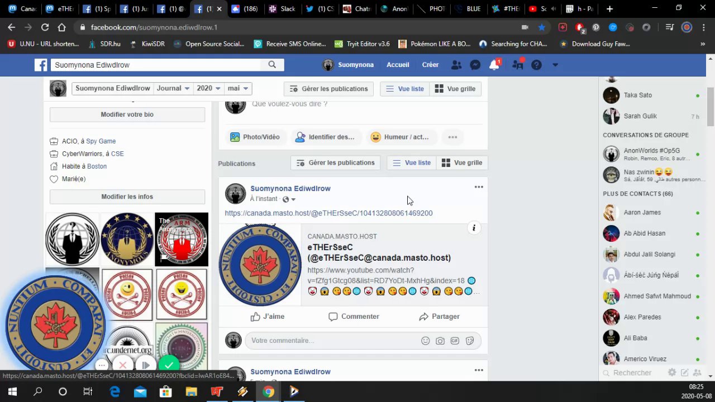
Task: Click the Votre commentaire input field
Action: [333, 341]
